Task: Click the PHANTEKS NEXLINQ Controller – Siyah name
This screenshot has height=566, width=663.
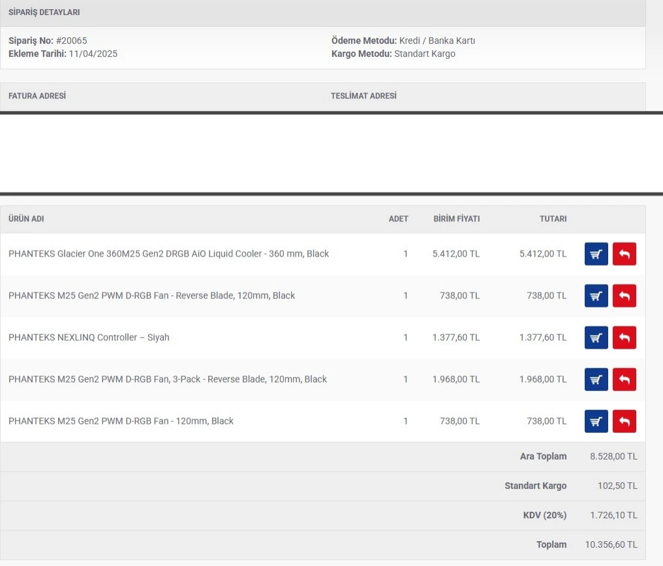Action: (x=89, y=338)
